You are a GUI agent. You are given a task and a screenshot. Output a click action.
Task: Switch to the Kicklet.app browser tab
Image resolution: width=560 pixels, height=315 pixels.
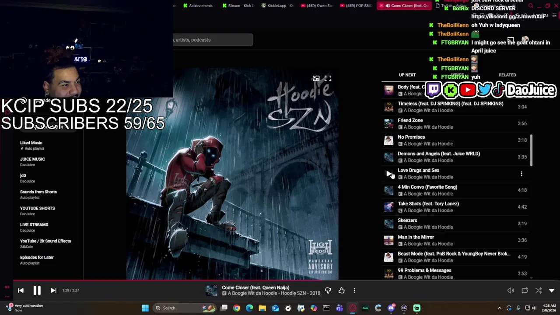point(277,6)
